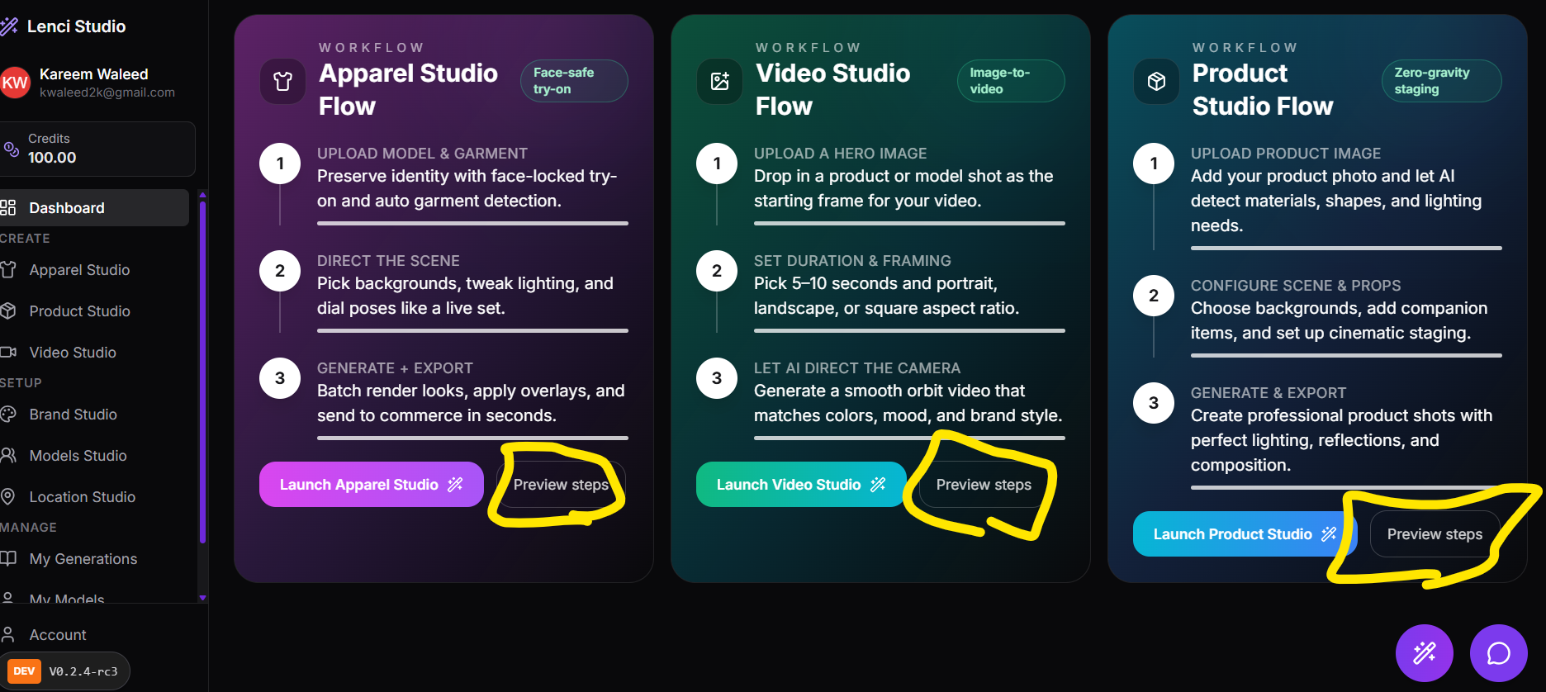Click the Video Studio image icon in card header
Screen dimensions: 1546x692
click(719, 81)
